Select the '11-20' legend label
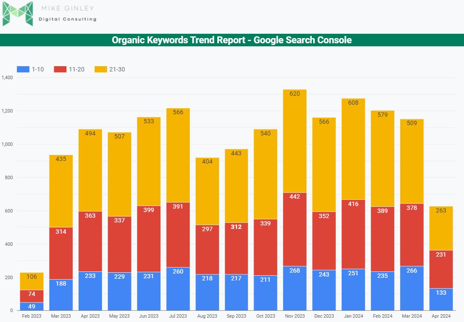 point(77,69)
